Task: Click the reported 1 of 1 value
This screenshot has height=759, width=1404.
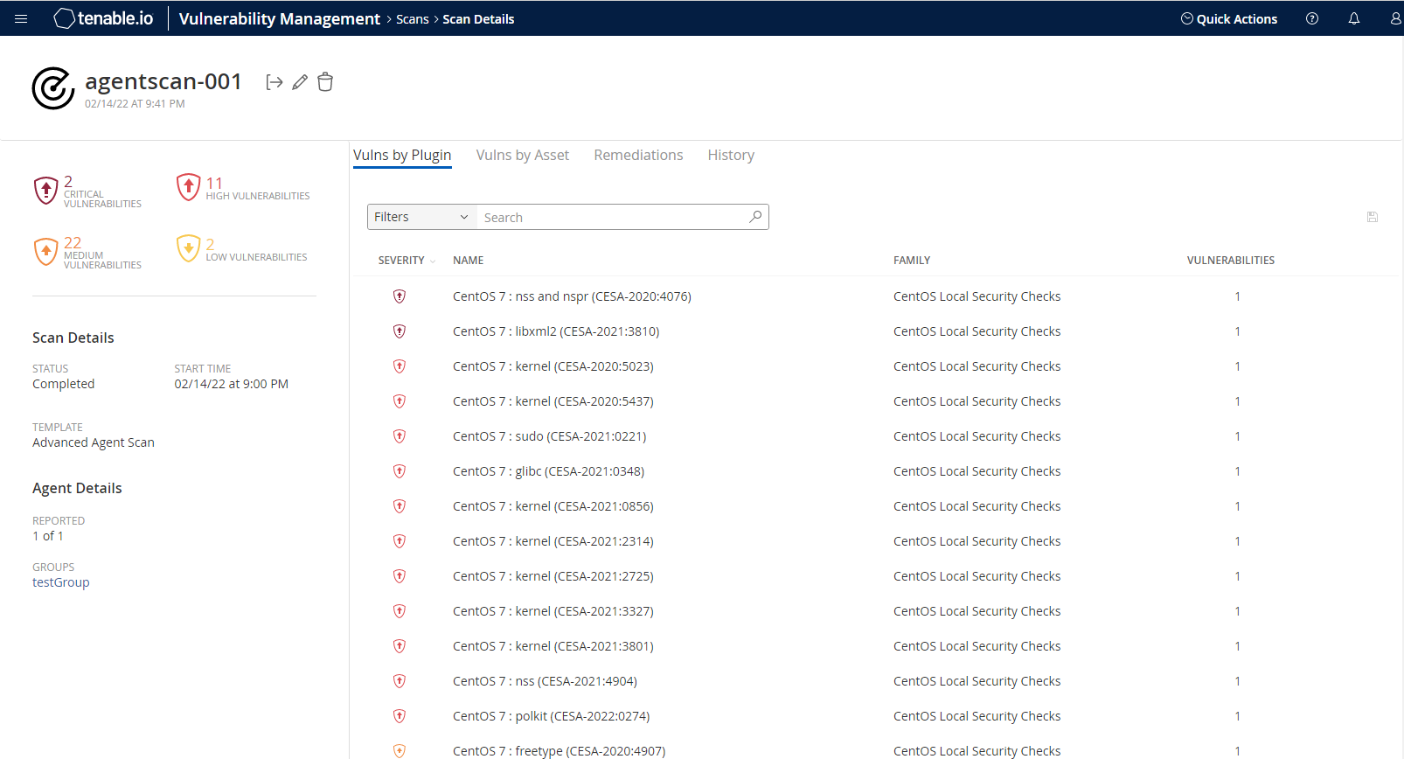Action: point(48,536)
